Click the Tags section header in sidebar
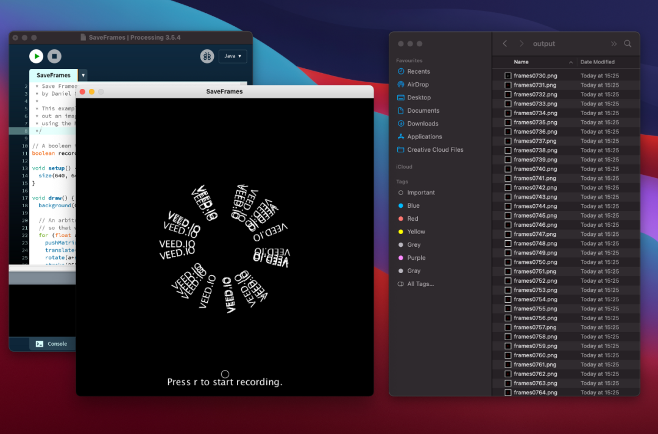 [x=402, y=182]
